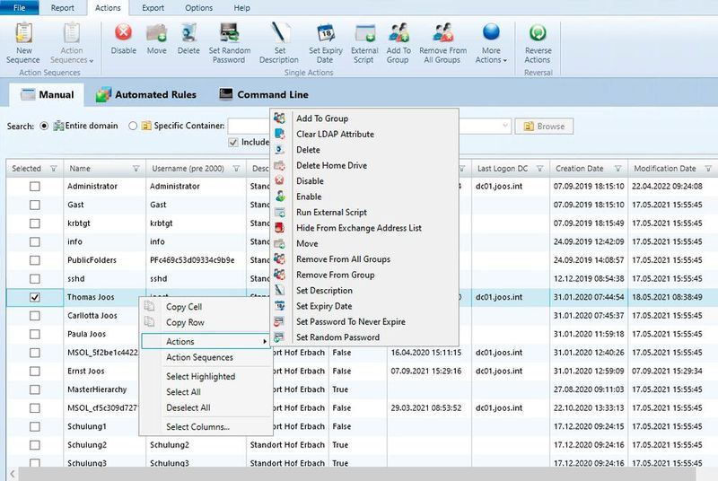Check the krbtgt row checkbox

coord(35,223)
